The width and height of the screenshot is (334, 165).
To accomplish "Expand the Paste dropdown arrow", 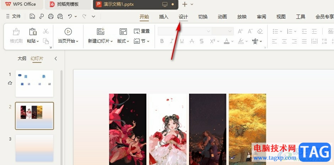I will click(38, 41).
